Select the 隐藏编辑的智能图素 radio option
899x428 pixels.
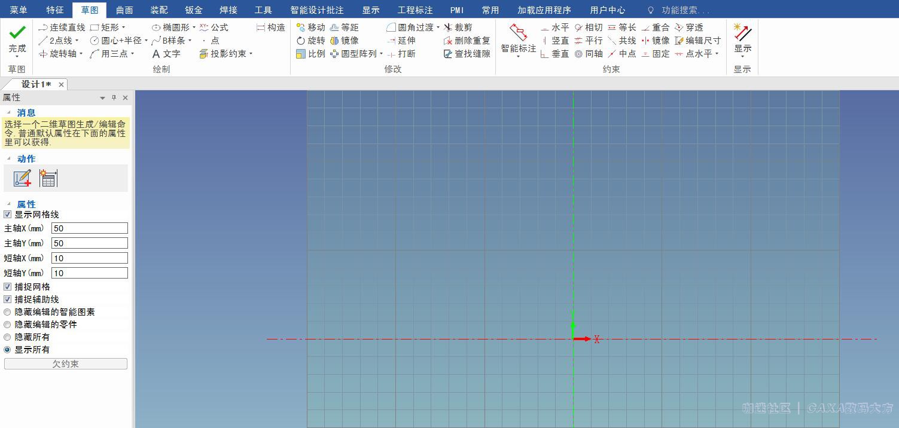point(8,312)
